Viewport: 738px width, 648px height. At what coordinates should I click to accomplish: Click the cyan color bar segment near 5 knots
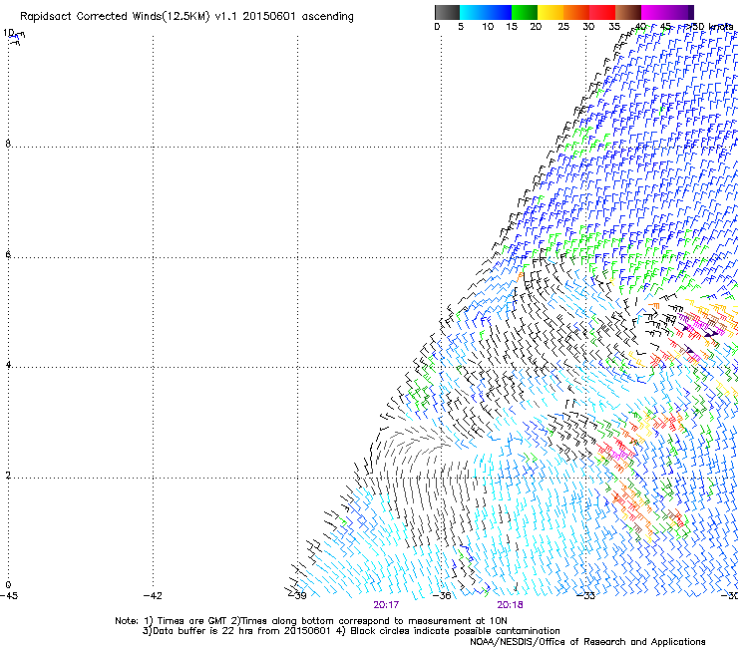pos(473,12)
